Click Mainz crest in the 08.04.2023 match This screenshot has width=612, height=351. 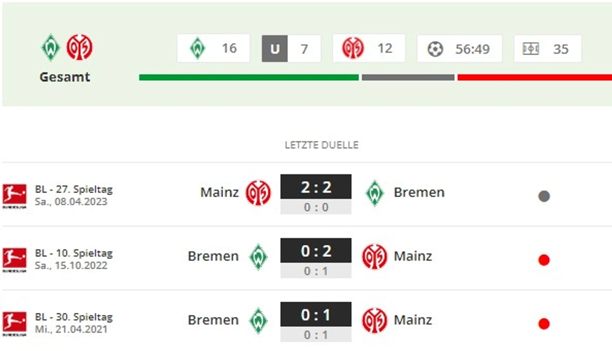point(258,193)
